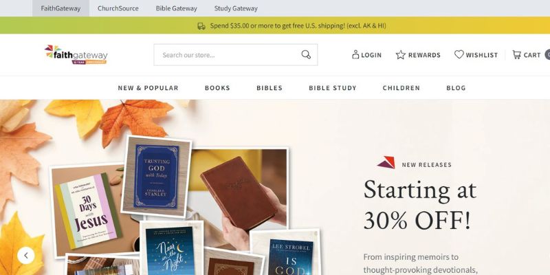550x275 pixels.
Task: Expand the Bibles navigation menu
Action: (x=269, y=88)
